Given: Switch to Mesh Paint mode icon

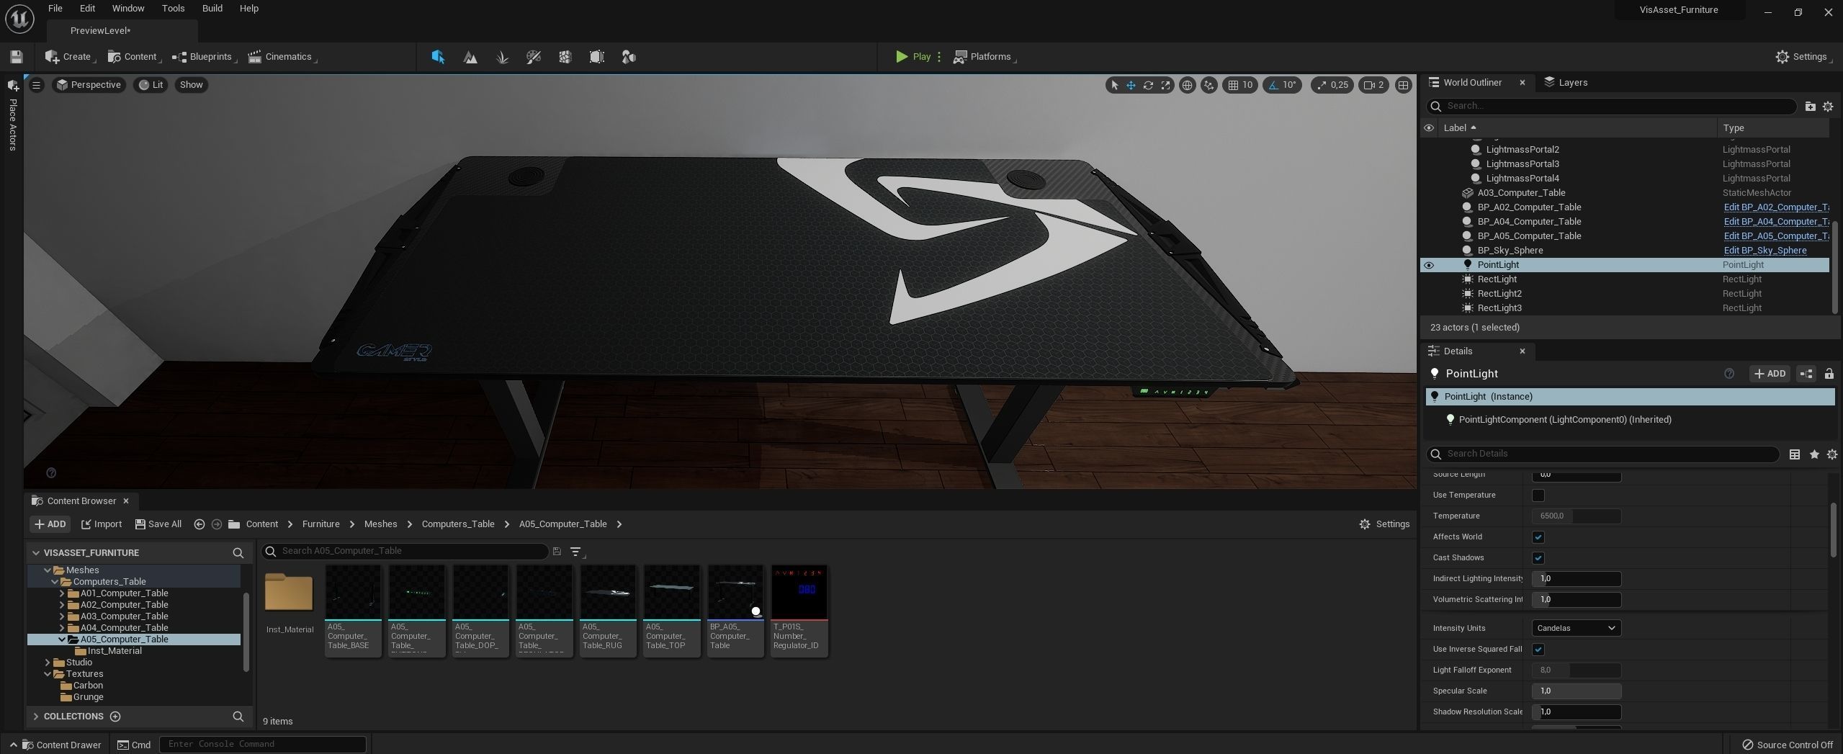Looking at the screenshot, I should click(x=534, y=57).
